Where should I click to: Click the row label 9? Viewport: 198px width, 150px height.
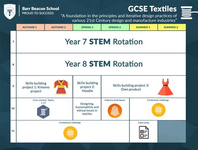(13, 86)
